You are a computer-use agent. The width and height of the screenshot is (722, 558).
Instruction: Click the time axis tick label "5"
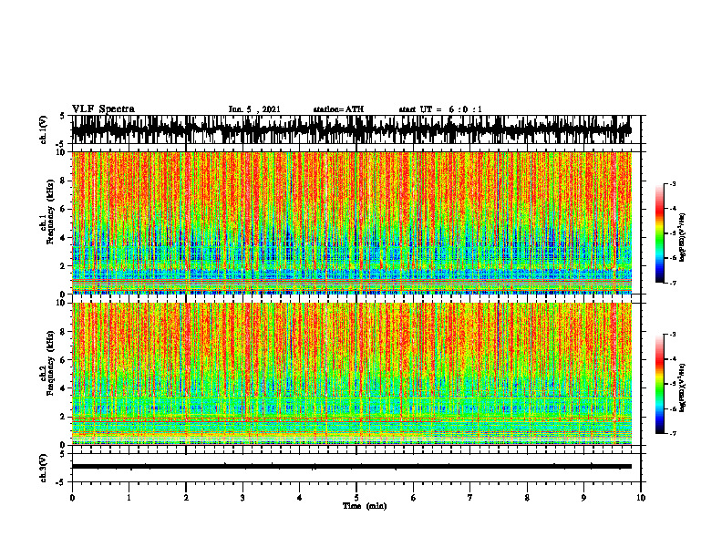point(356,497)
